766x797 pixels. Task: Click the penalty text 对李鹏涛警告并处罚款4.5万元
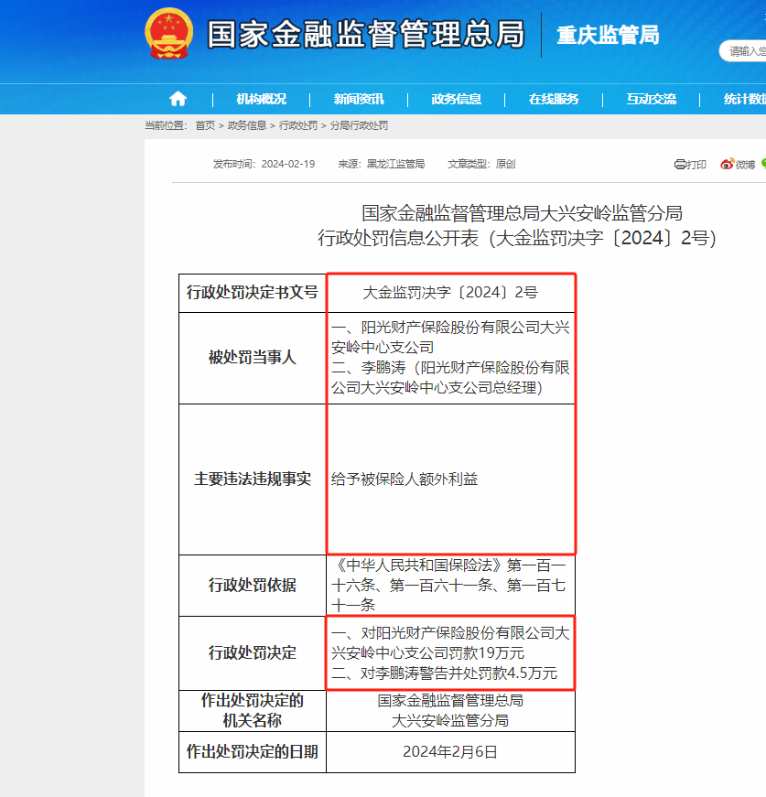click(459, 673)
